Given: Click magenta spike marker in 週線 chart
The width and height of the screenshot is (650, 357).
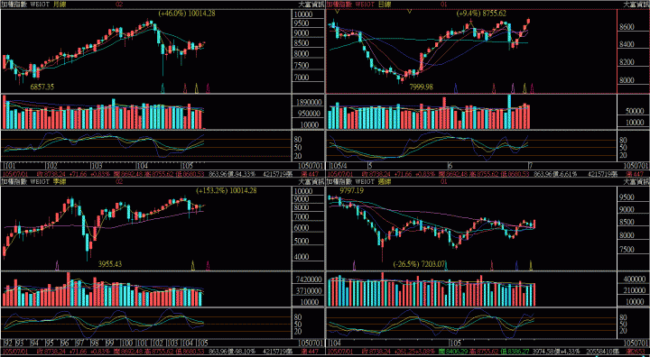Looking at the screenshot, I should click(x=354, y=265).
